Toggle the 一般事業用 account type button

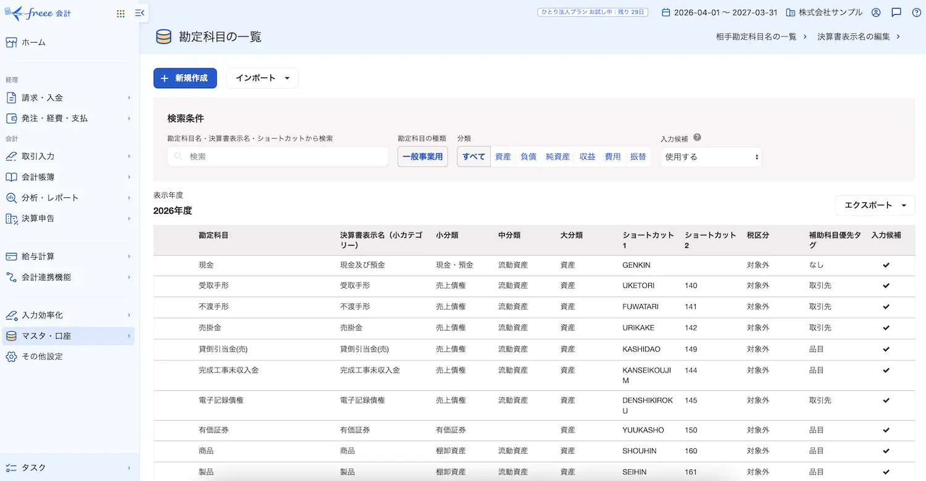pyautogui.click(x=423, y=157)
